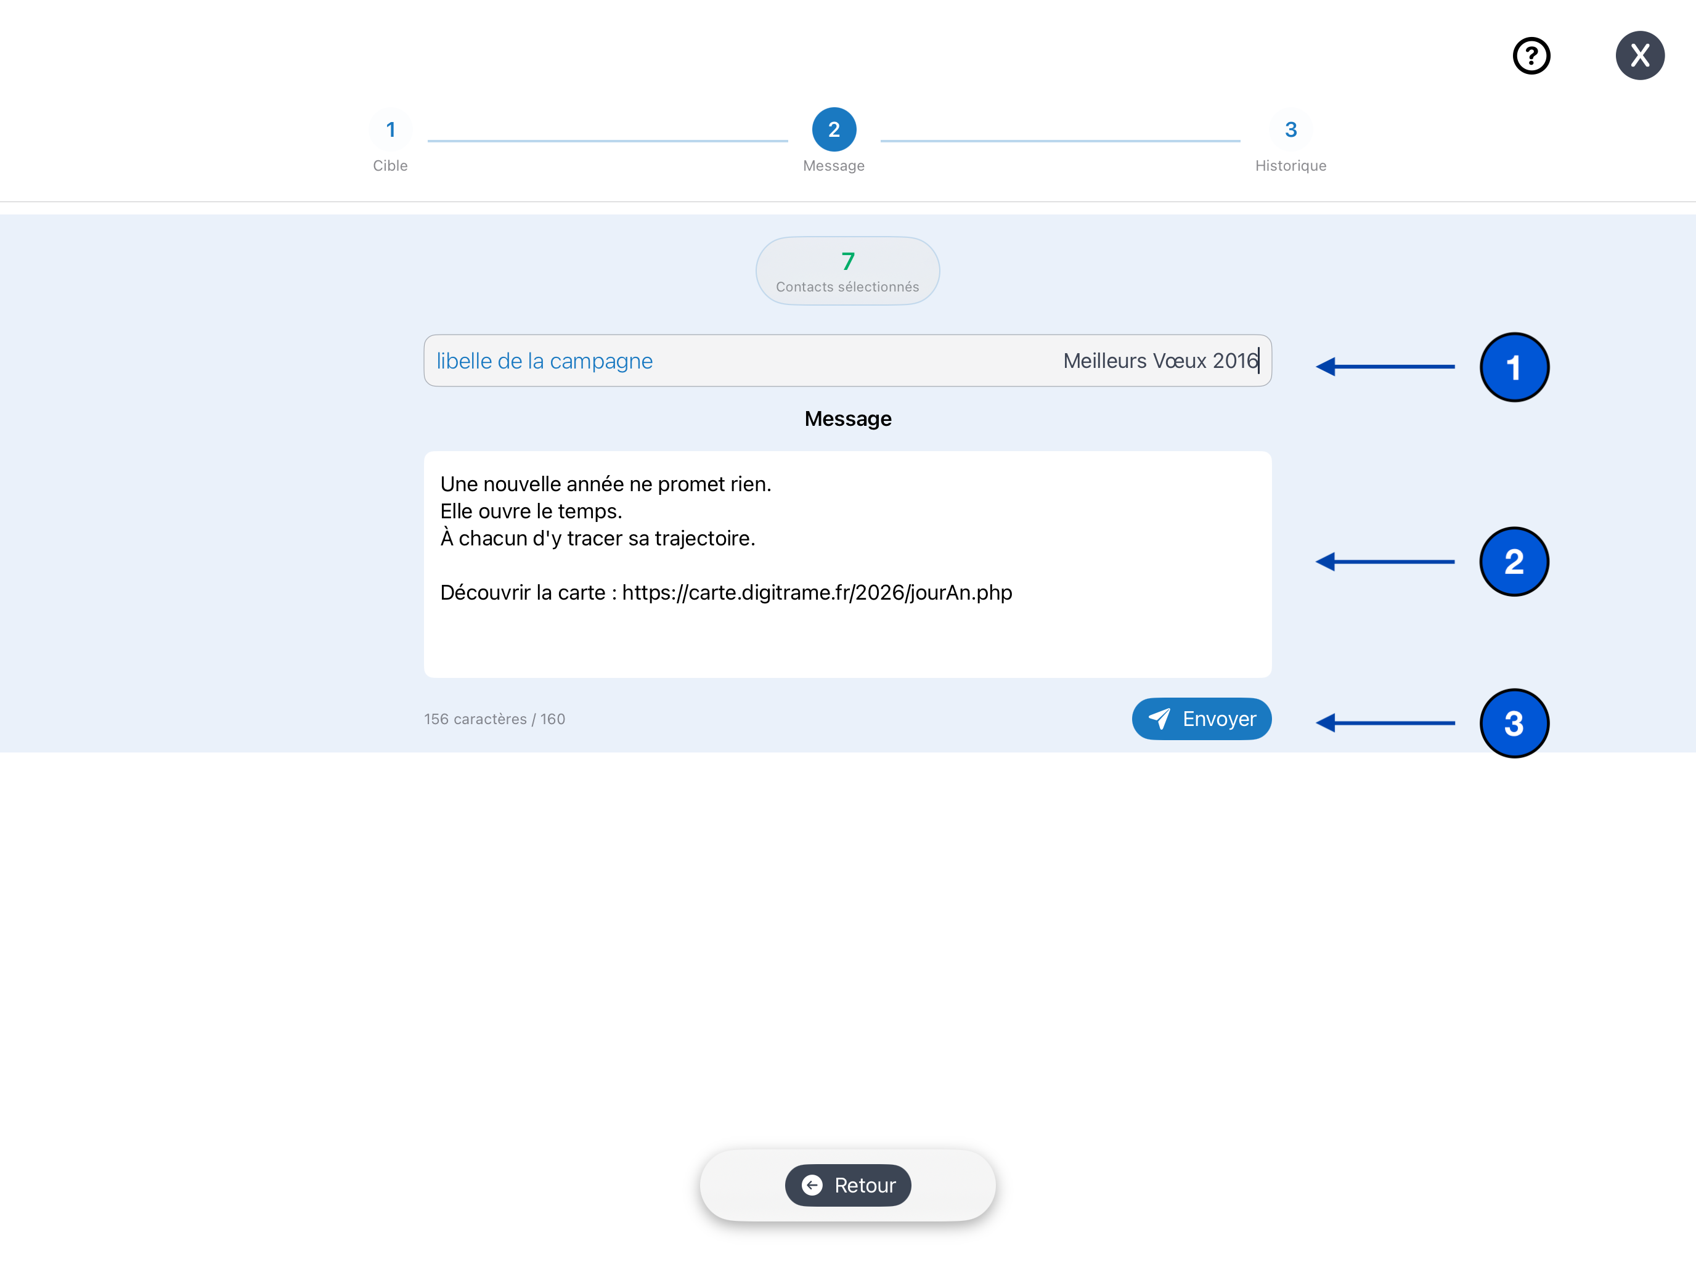Screen dimensions: 1696x1272
Task: Click the blue numbered circle 2 annotation
Action: 1514,562
